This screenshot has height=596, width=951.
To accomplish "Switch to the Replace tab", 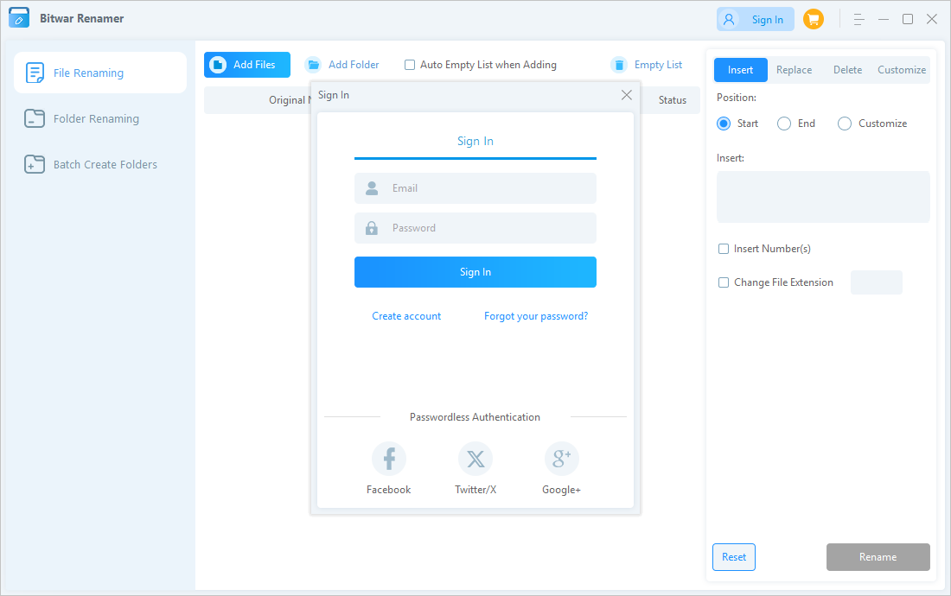I will point(794,70).
